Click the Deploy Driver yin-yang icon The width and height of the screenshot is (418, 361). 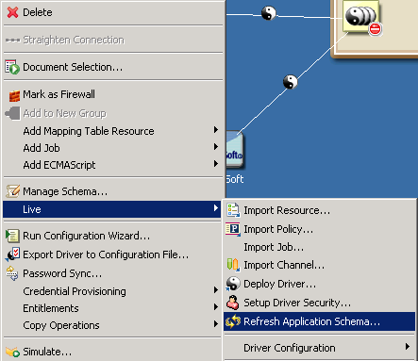coord(233,284)
